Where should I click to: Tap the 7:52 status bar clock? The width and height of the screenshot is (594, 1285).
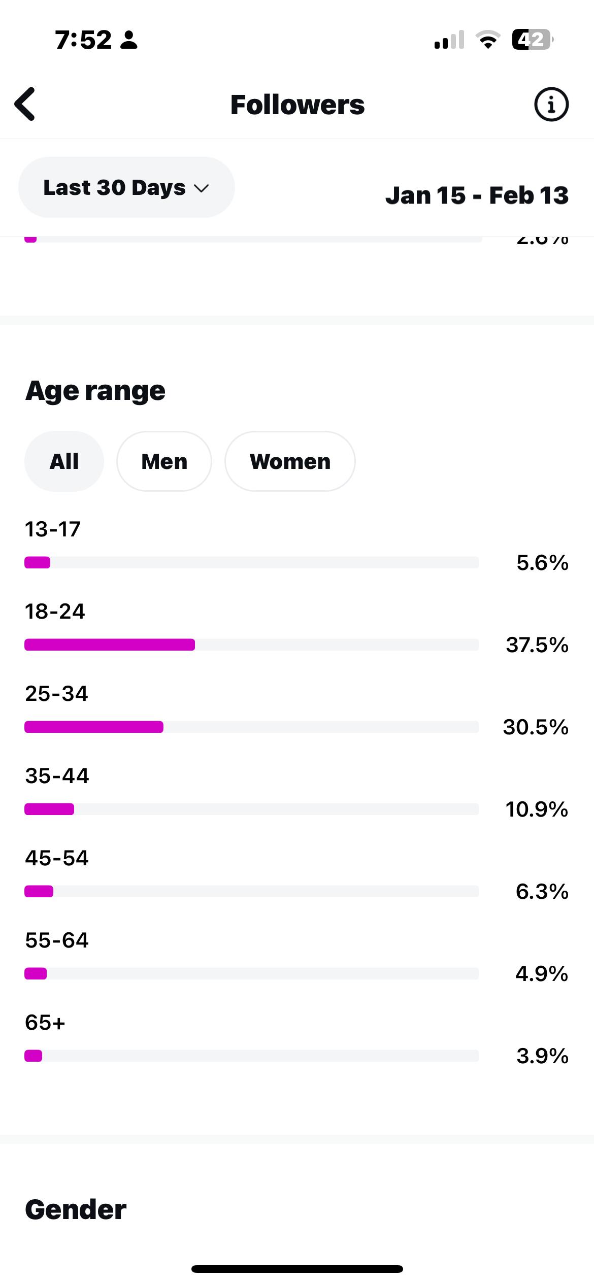coord(83,40)
